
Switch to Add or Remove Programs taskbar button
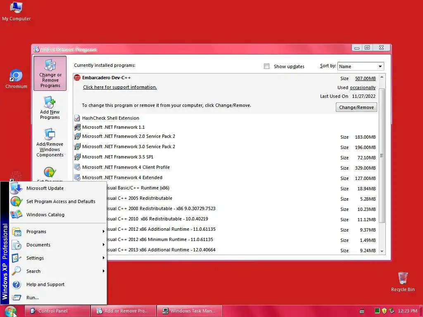tap(123, 311)
